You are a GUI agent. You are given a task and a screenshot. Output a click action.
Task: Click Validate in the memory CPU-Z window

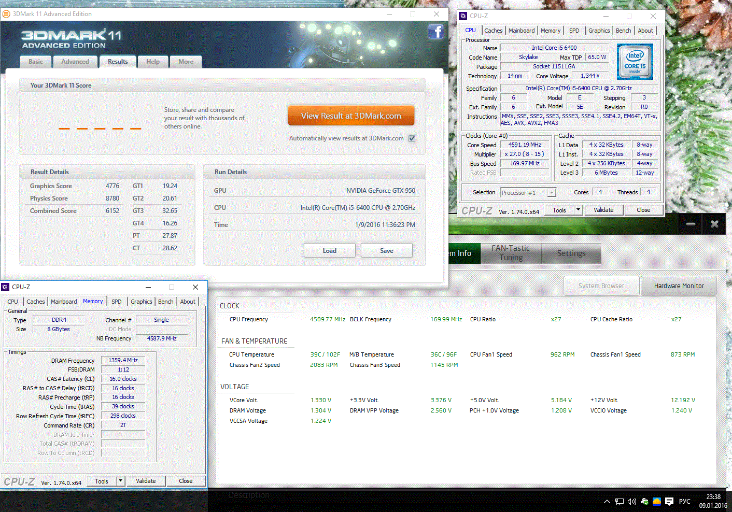pos(146,481)
